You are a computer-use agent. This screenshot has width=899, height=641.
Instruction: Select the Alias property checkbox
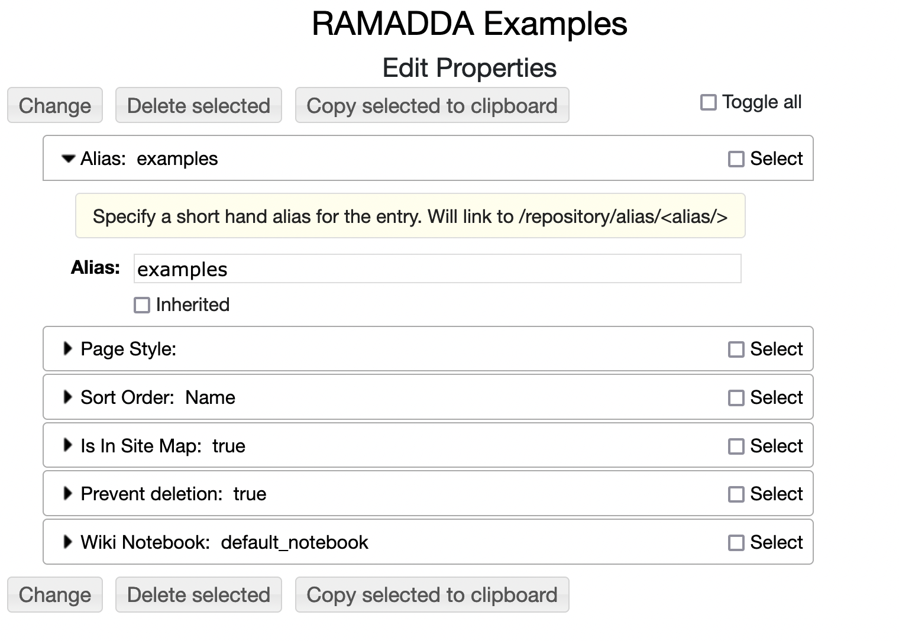(736, 159)
